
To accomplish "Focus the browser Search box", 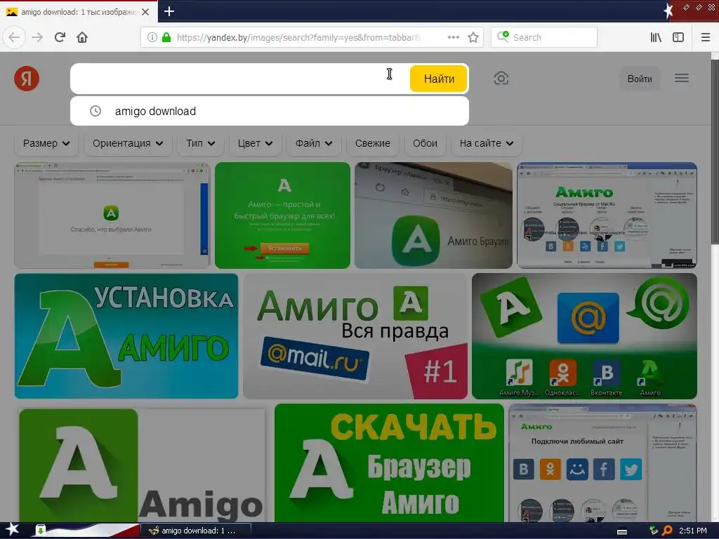I will tap(544, 37).
